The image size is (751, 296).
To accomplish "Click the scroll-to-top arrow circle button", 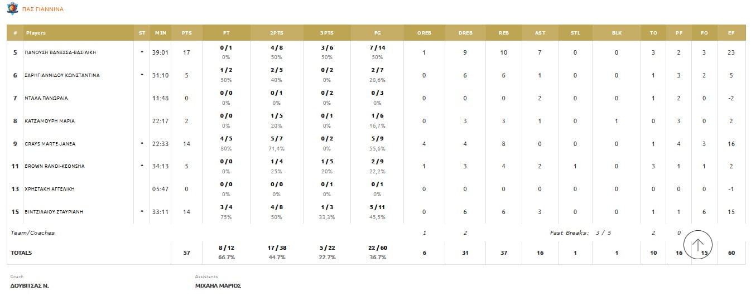I will [697, 245].
